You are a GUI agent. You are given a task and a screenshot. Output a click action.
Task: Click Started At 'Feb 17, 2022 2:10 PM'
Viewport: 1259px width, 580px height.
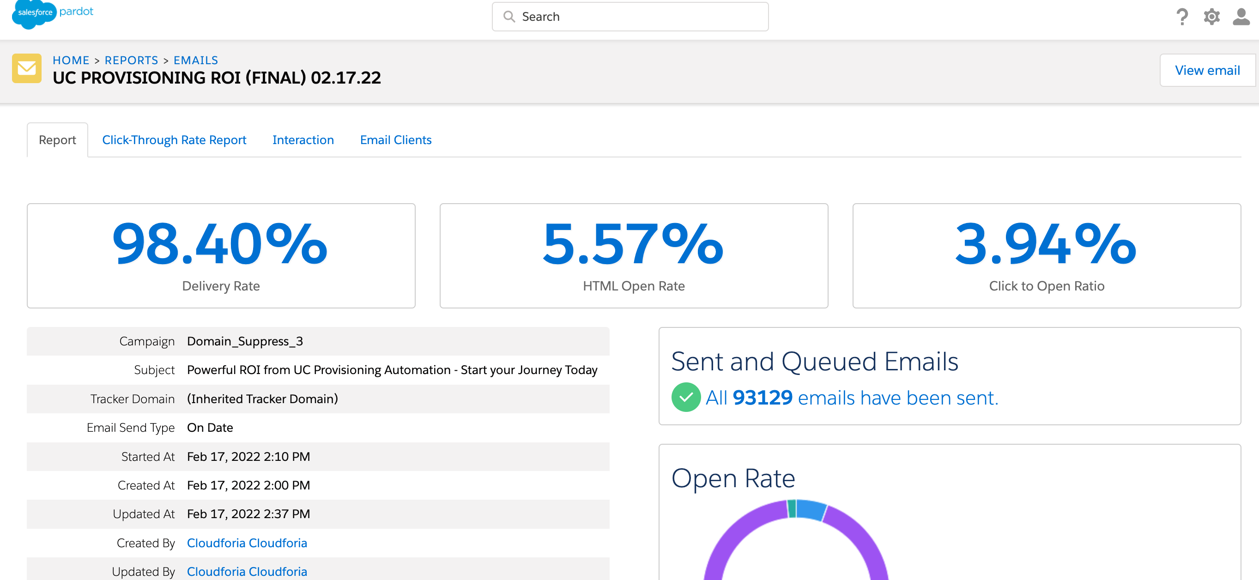[248, 456]
